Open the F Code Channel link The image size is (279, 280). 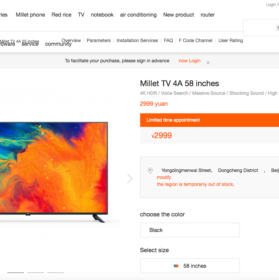[x=196, y=40]
